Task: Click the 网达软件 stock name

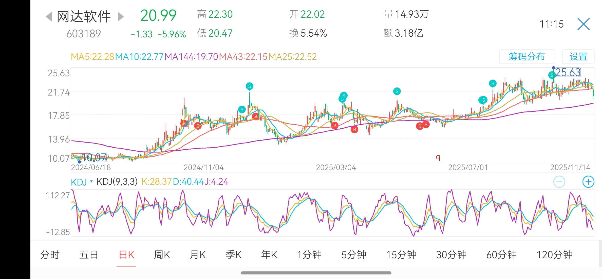Action: coord(84,17)
